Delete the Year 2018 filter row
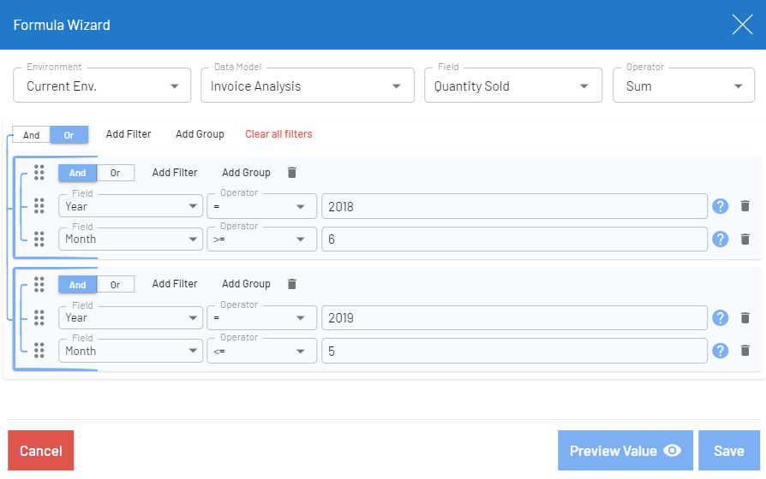766x479 pixels. coord(745,206)
